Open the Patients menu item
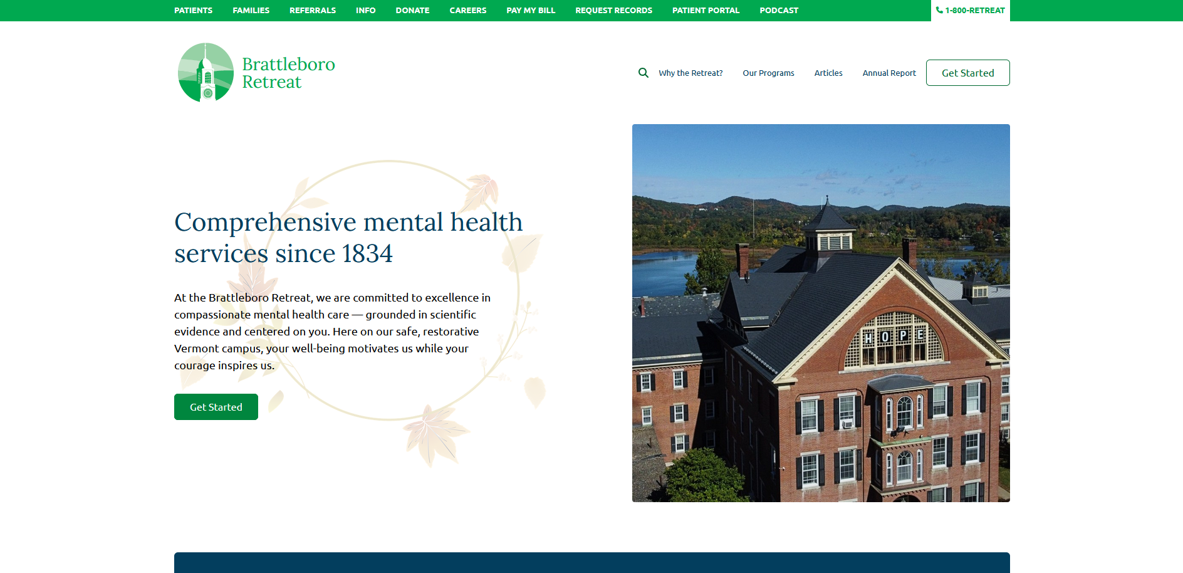 [x=193, y=11]
